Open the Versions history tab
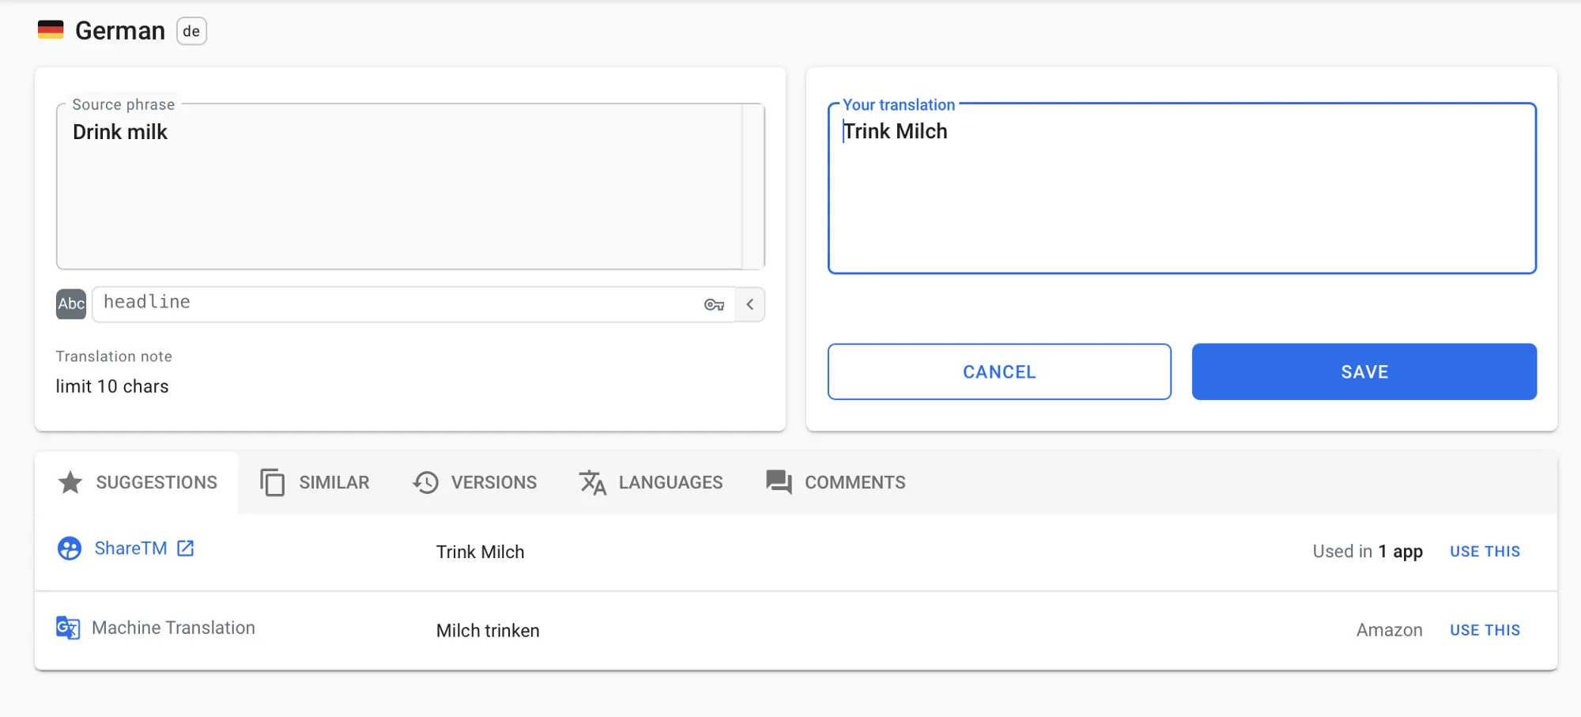Screen dimensions: 1581x717 tap(474, 482)
